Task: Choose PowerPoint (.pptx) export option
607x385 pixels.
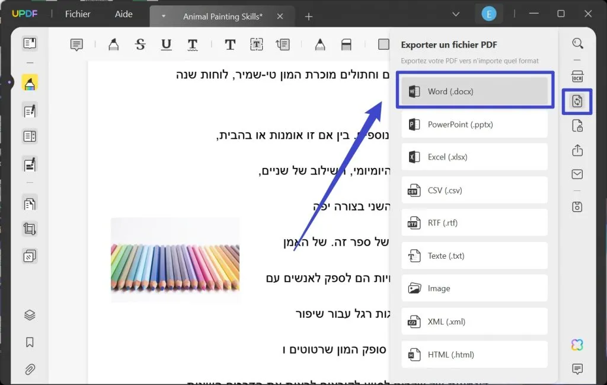Action: 474,124
